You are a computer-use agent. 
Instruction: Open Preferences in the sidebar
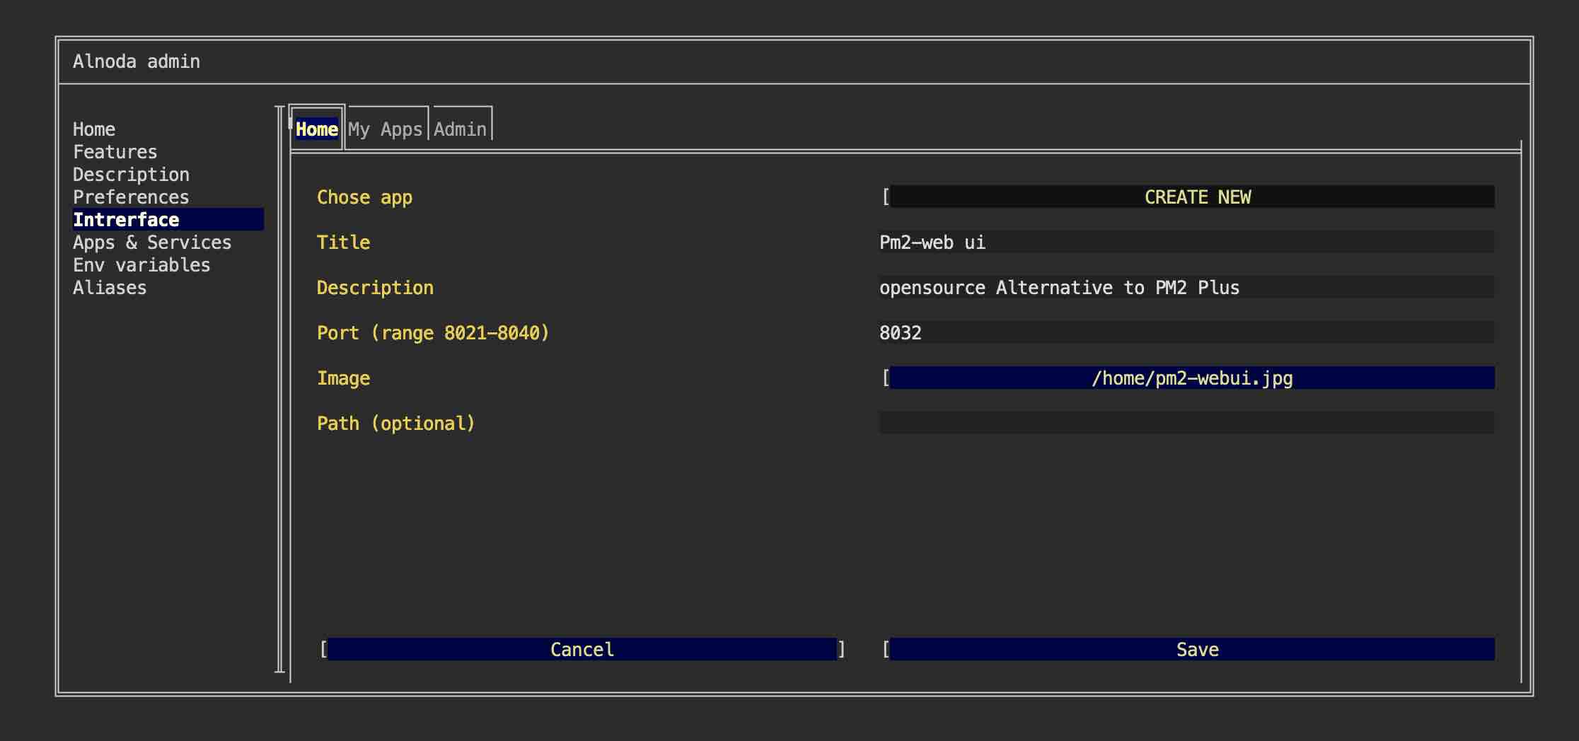(x=131, y=197)
